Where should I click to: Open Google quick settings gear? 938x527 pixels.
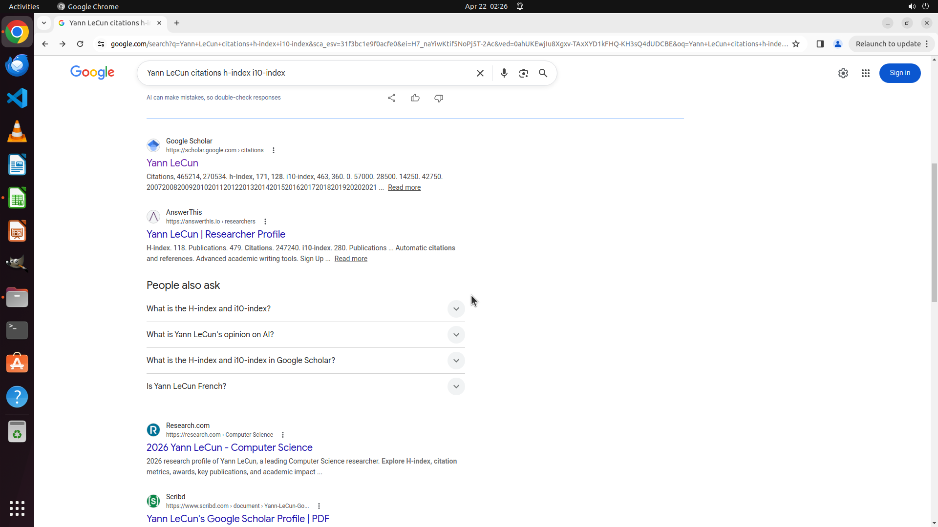(x=843, y=73)
